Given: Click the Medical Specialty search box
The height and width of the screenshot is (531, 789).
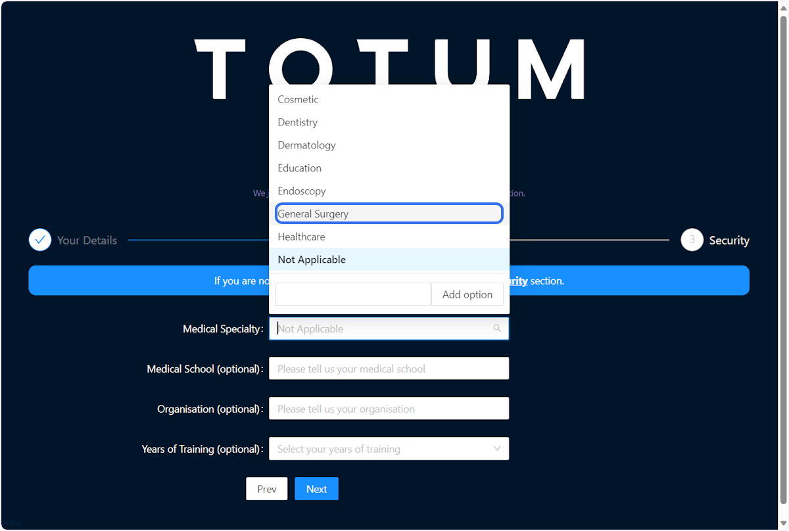Looking at the screenshot, I should [x=389, y=329].
